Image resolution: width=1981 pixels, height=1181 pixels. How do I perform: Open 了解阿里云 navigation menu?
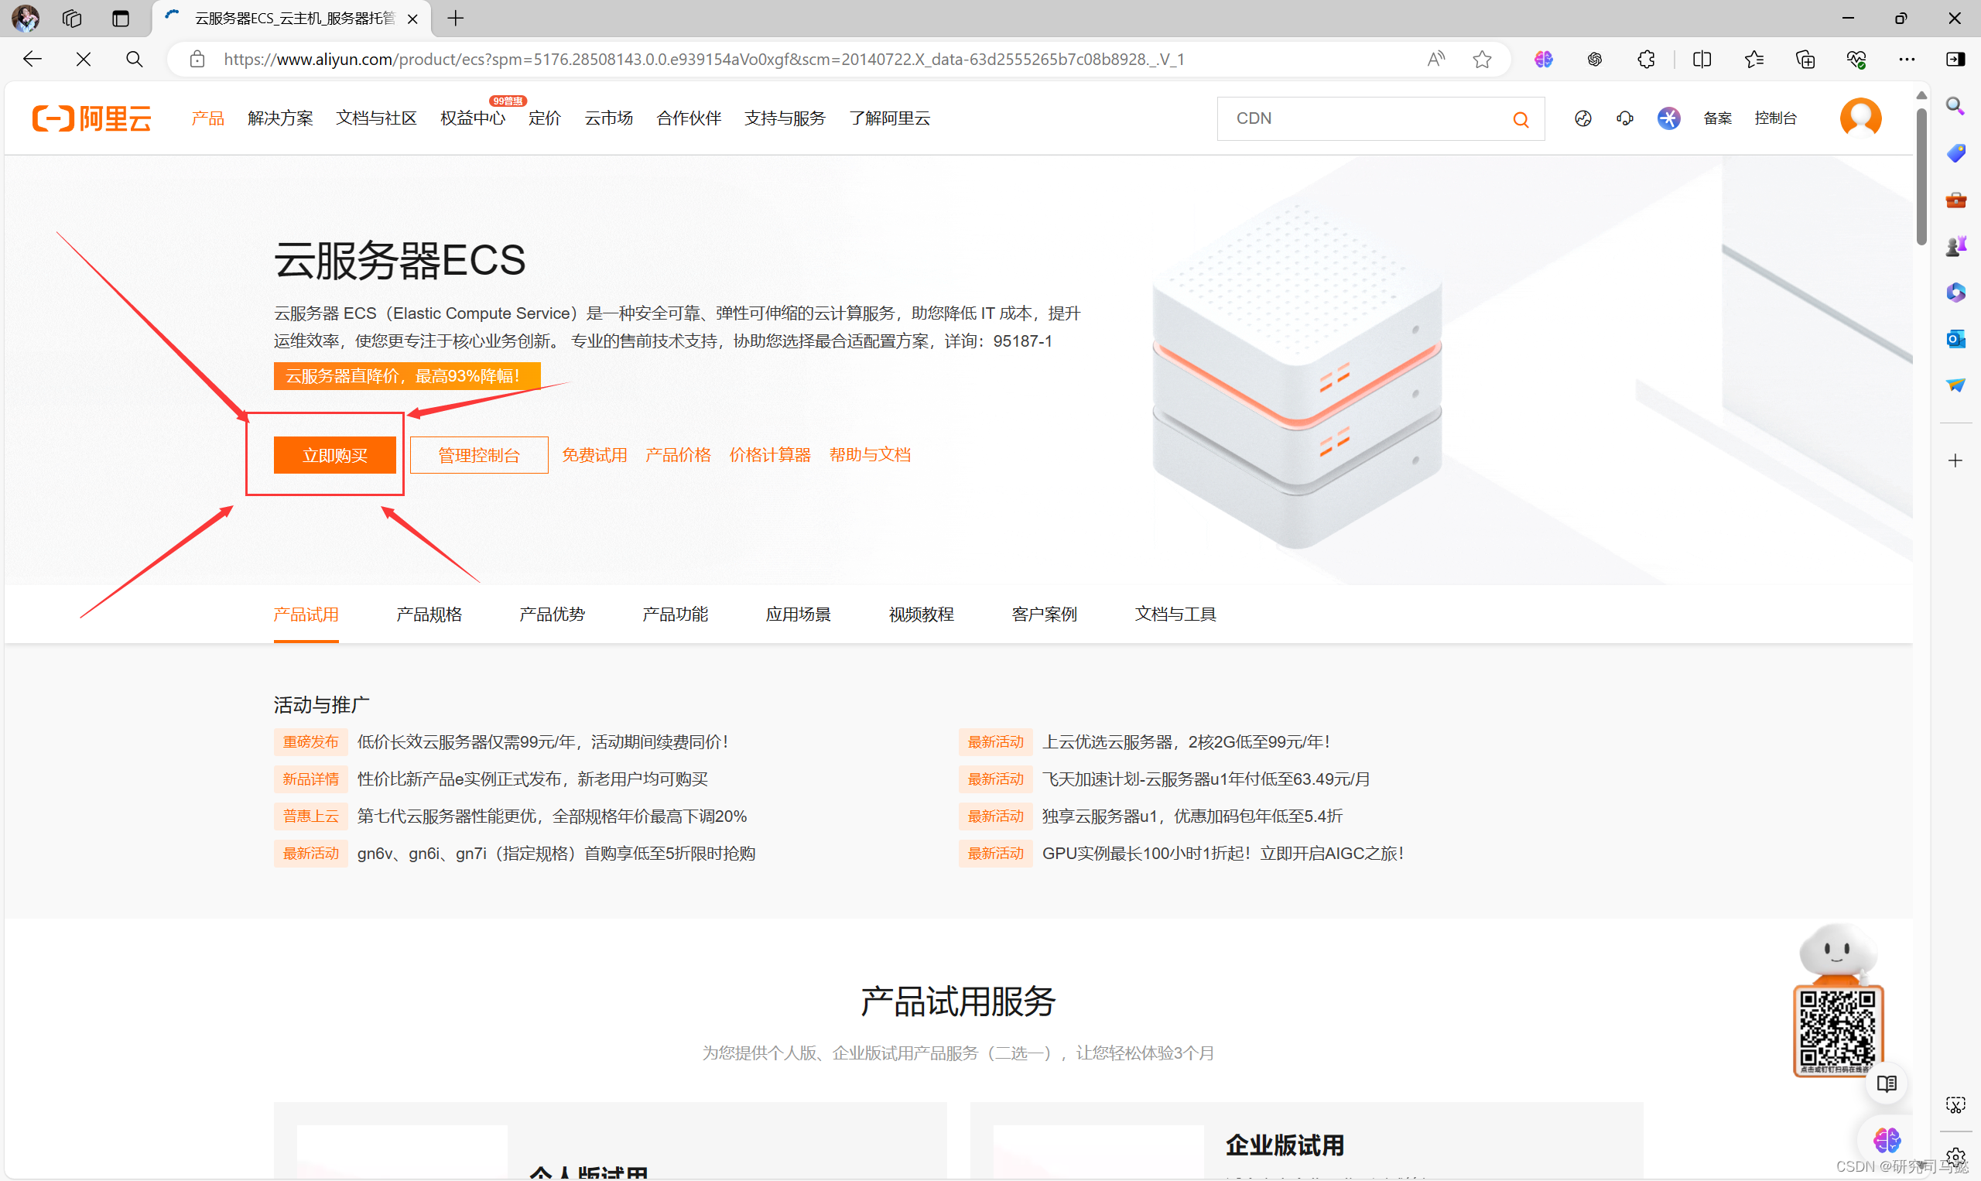pos(889,118)
